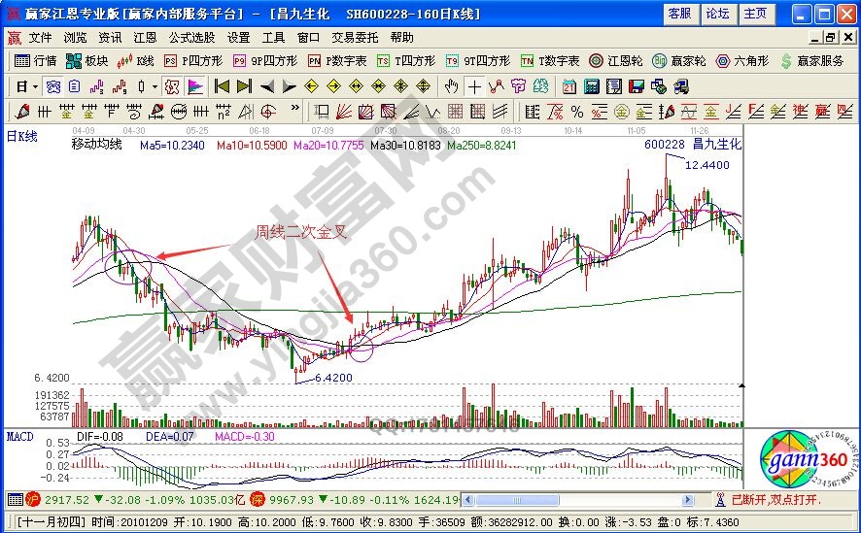This screenshot has width=861, height=533.
Task: Click the 论坛 forum button
Action: click(717, 14)
